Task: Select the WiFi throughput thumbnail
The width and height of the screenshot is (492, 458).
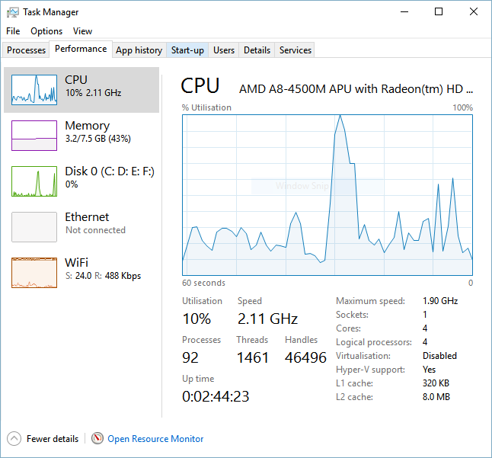Action: 34,273
